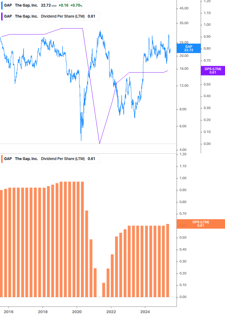Click the 2020 label on time axis
Image resolution: width=225 pixels, height=316 pixels.
77,312
